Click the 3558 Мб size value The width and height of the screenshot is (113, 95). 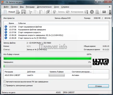pyautogui.click(x=97, y=18)
